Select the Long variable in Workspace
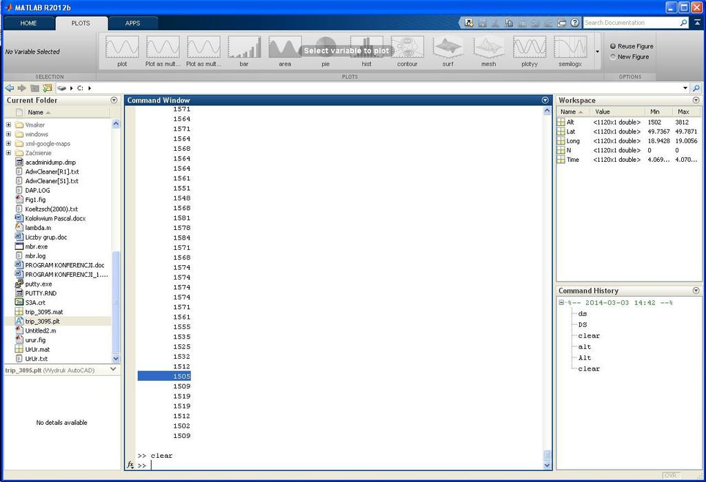706x482 pixels. click(x=629, y=140)
